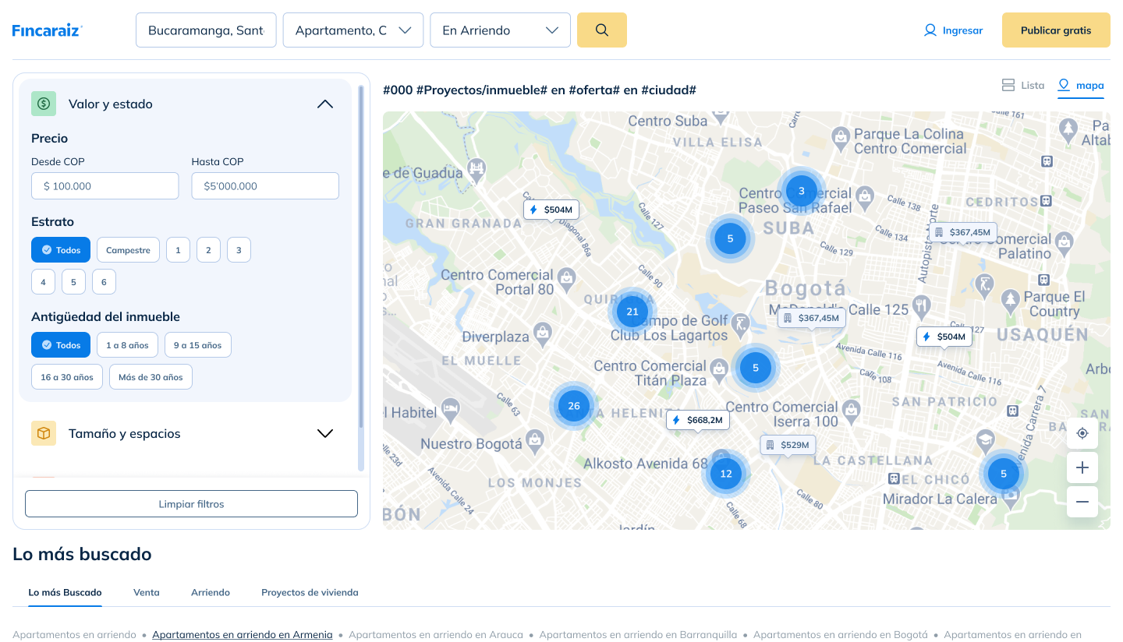Click the 'Desde COP' price input field
Screen dimensions: 1123x642
pyautogui.click(x=105, y=186)
